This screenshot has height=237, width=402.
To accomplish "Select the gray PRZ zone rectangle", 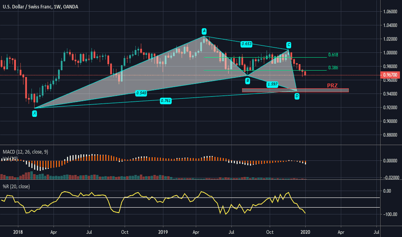I will pos(295,90).
